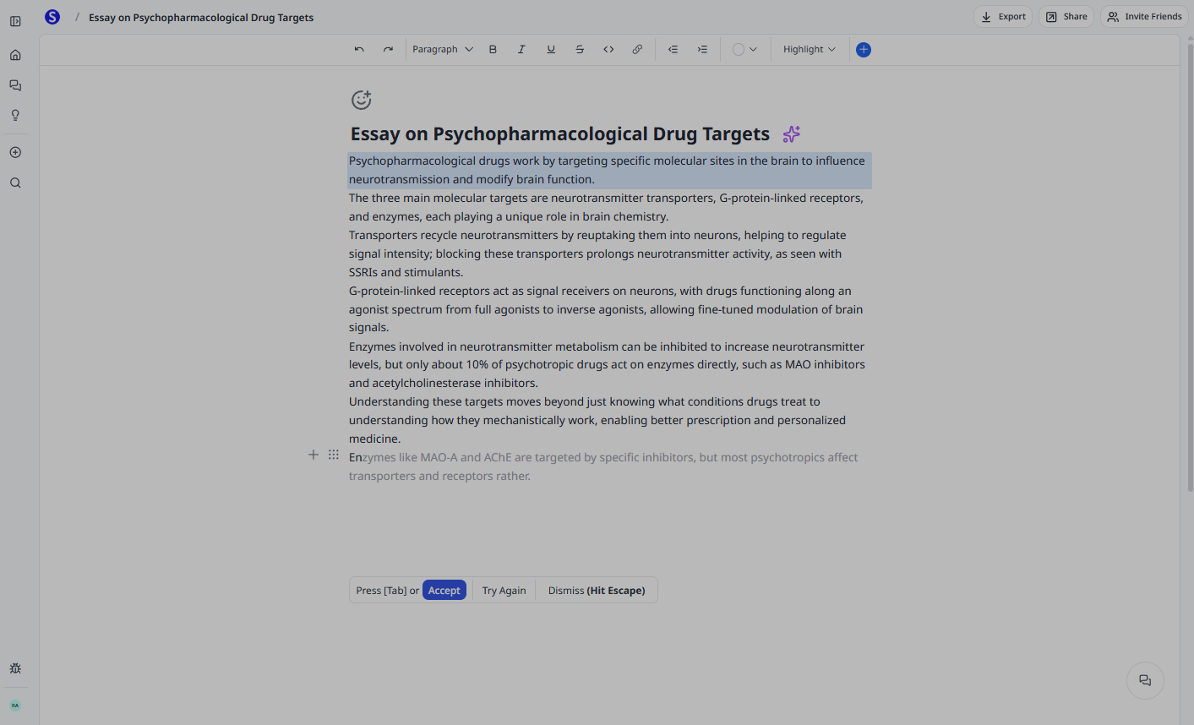This screenshot has width=1194, height=725.
Task: Apply strikethrough to selected text
Action: click(579, 49)
